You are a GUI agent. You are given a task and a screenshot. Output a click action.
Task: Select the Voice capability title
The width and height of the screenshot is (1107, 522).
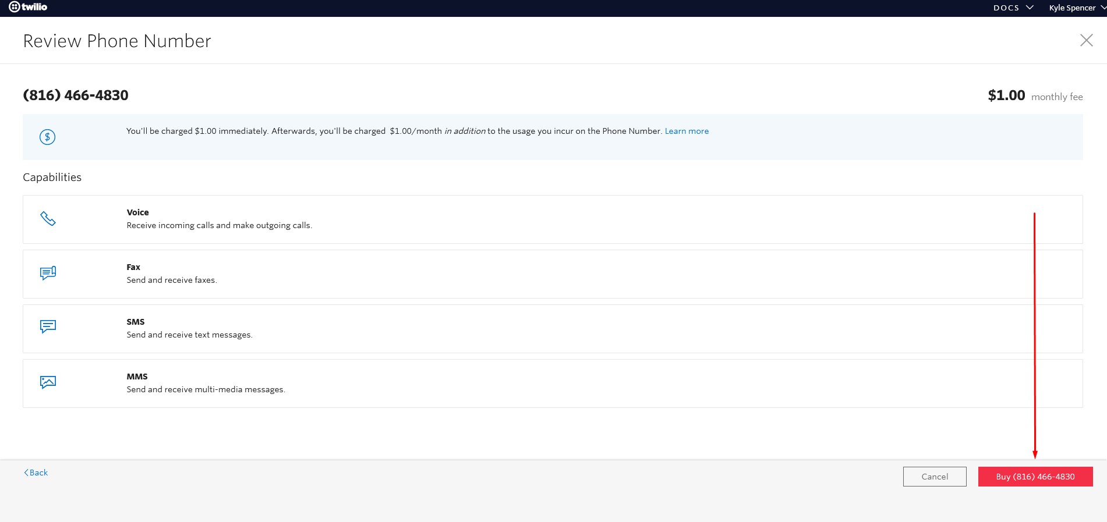[x=137, y=212]
